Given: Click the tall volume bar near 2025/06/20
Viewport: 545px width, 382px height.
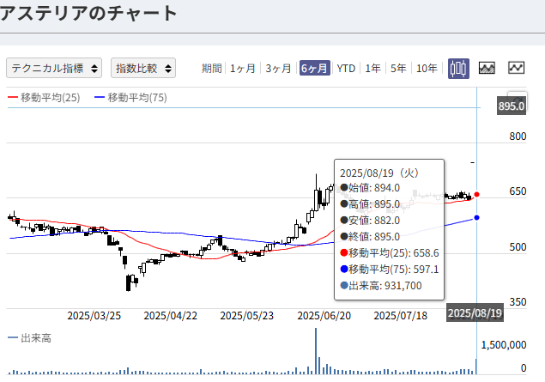Looking at the screenshot, I should (x=316, y=351).
